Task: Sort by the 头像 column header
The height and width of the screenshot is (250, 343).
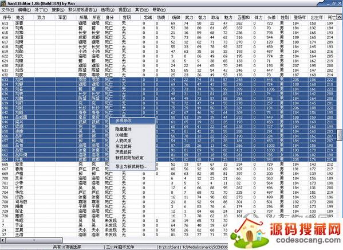Action: pyautogui.click(x=271, y=17)
